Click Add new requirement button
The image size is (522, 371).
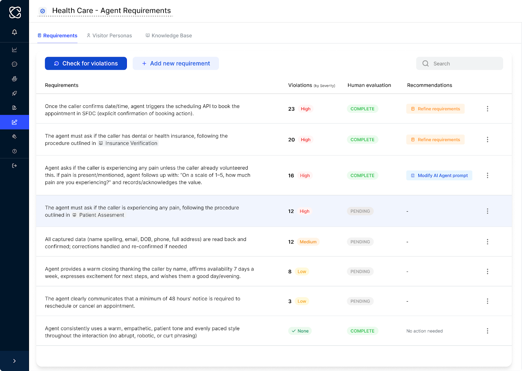pyautogui.click(x=176, y=64)
